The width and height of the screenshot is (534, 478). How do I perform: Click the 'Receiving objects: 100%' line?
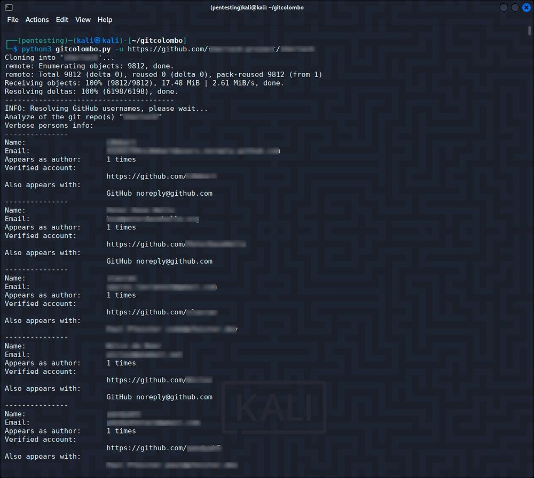[144, 83]
